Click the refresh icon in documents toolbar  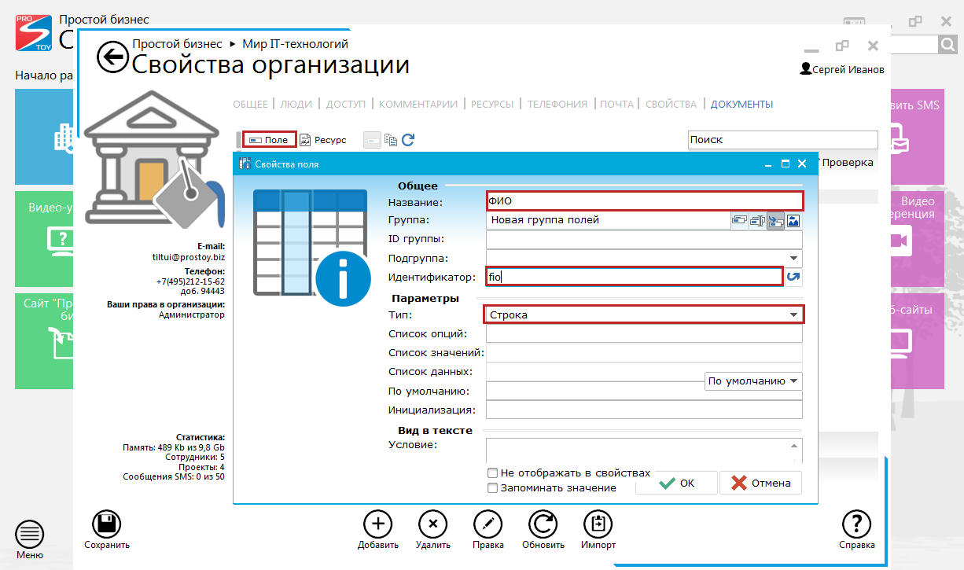point(408,140)
